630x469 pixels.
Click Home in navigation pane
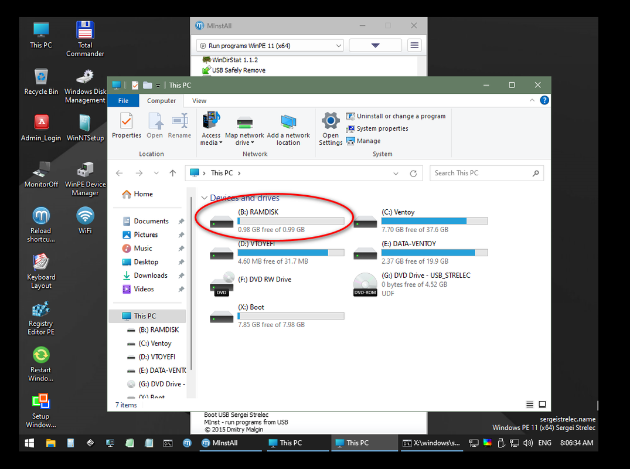click(137, 194)
